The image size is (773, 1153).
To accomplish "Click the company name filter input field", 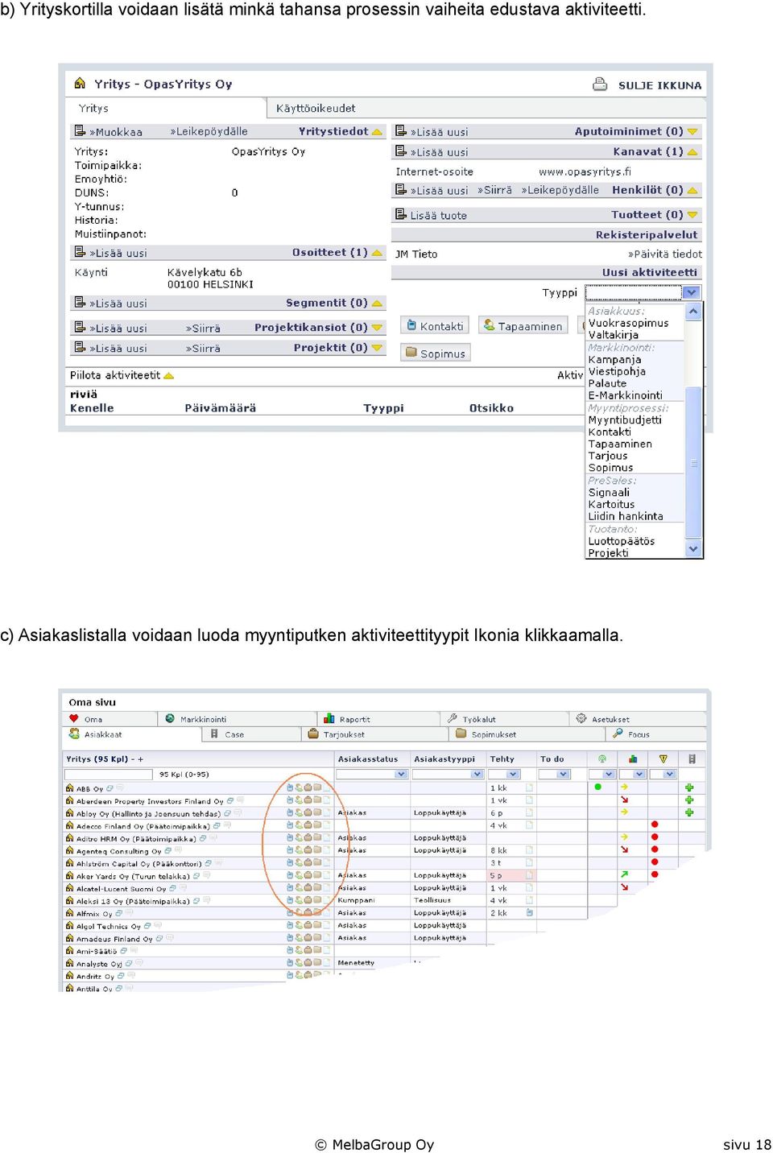I will click(109, 774).
